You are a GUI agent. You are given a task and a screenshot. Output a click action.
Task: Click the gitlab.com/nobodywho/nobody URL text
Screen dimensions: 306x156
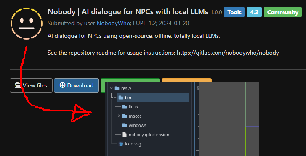point(228,53)
